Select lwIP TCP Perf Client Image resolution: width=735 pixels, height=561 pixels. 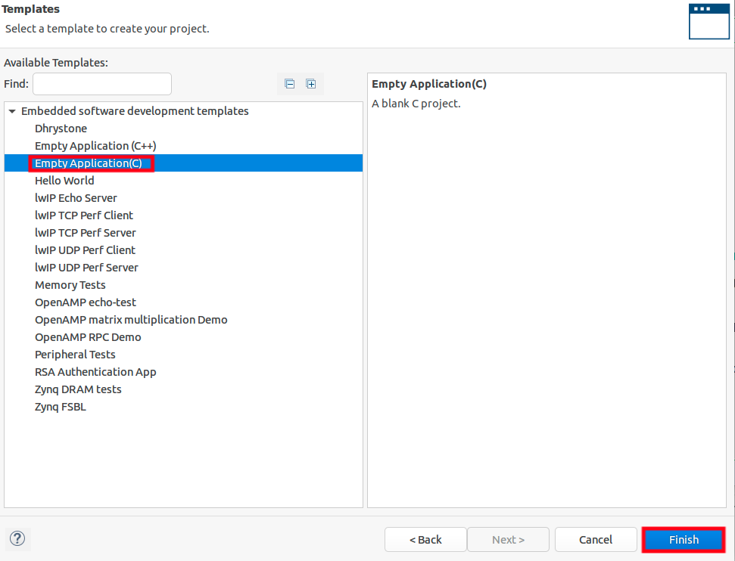84,215
